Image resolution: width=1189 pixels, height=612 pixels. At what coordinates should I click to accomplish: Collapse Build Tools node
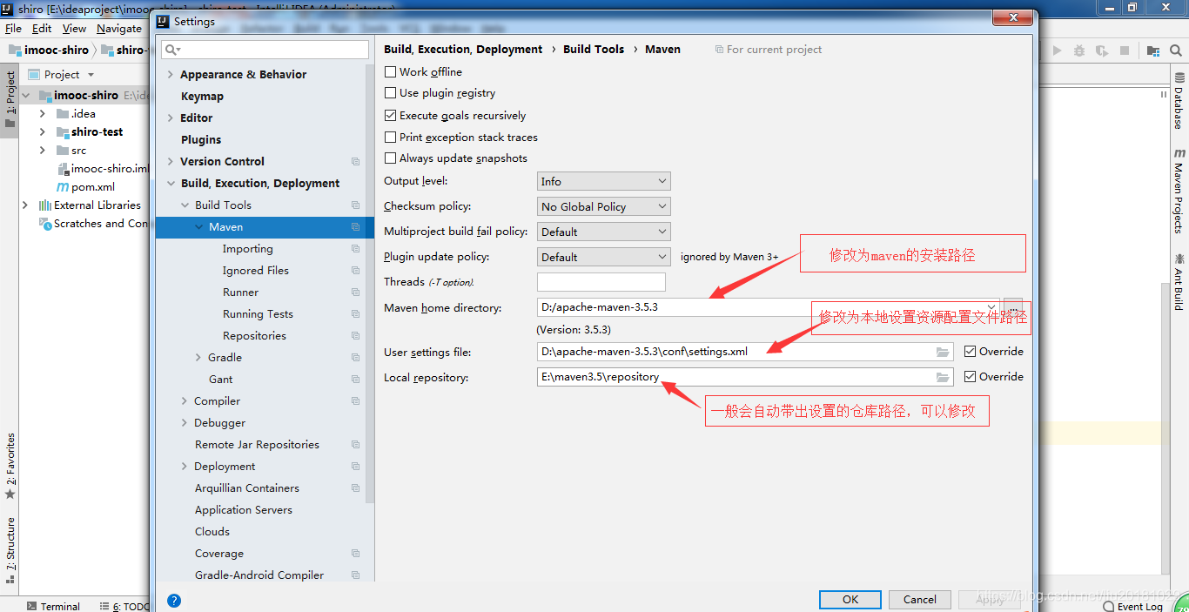pyautogui.click(x=185, y=205)
